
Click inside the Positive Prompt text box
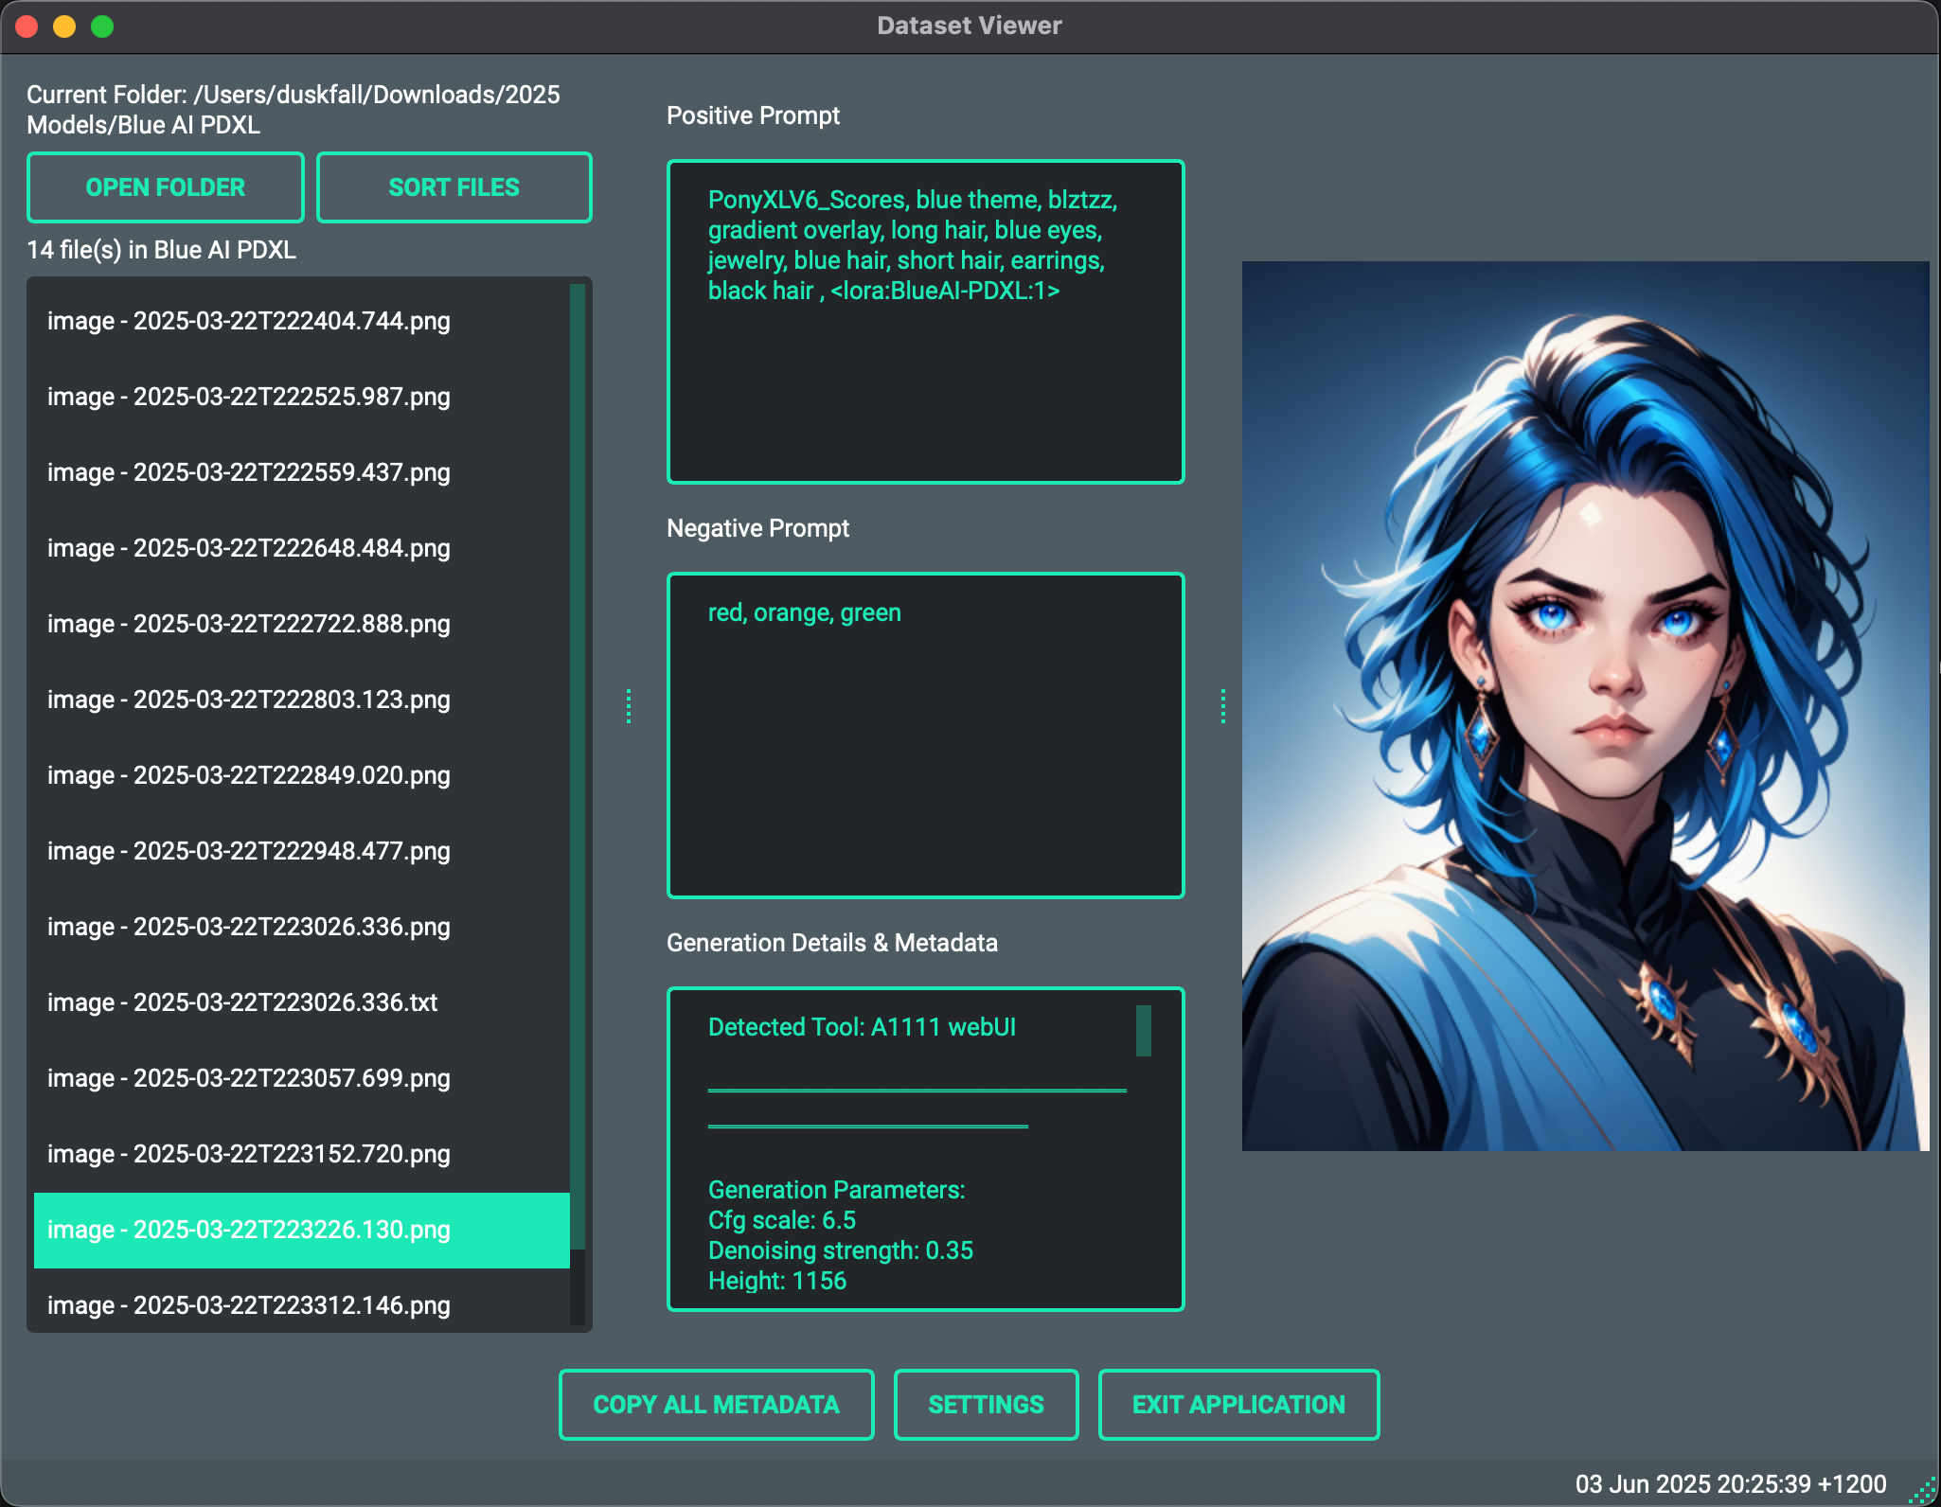[925, 388]
